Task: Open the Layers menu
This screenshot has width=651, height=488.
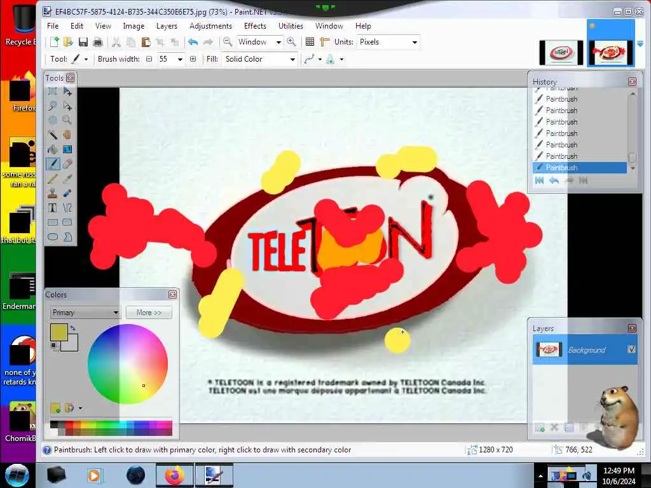Action: pyautogui.click(x=167, y=25)
